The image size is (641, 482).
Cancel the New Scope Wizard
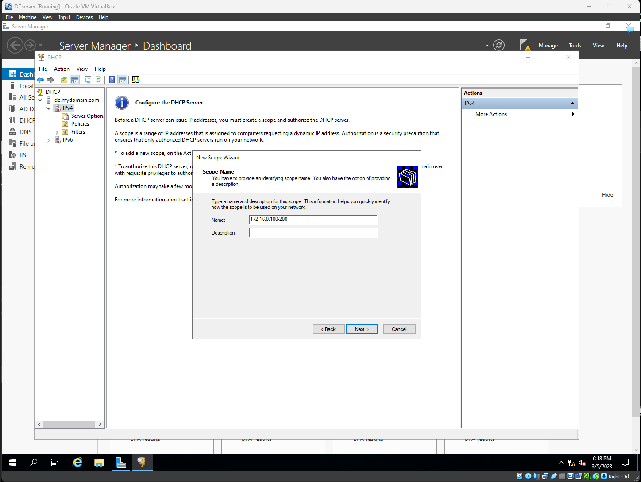click(x=399, y=329)
